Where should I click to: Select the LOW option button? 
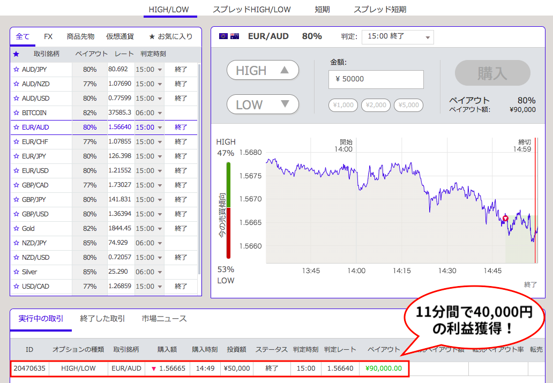(x=262, y=104)
